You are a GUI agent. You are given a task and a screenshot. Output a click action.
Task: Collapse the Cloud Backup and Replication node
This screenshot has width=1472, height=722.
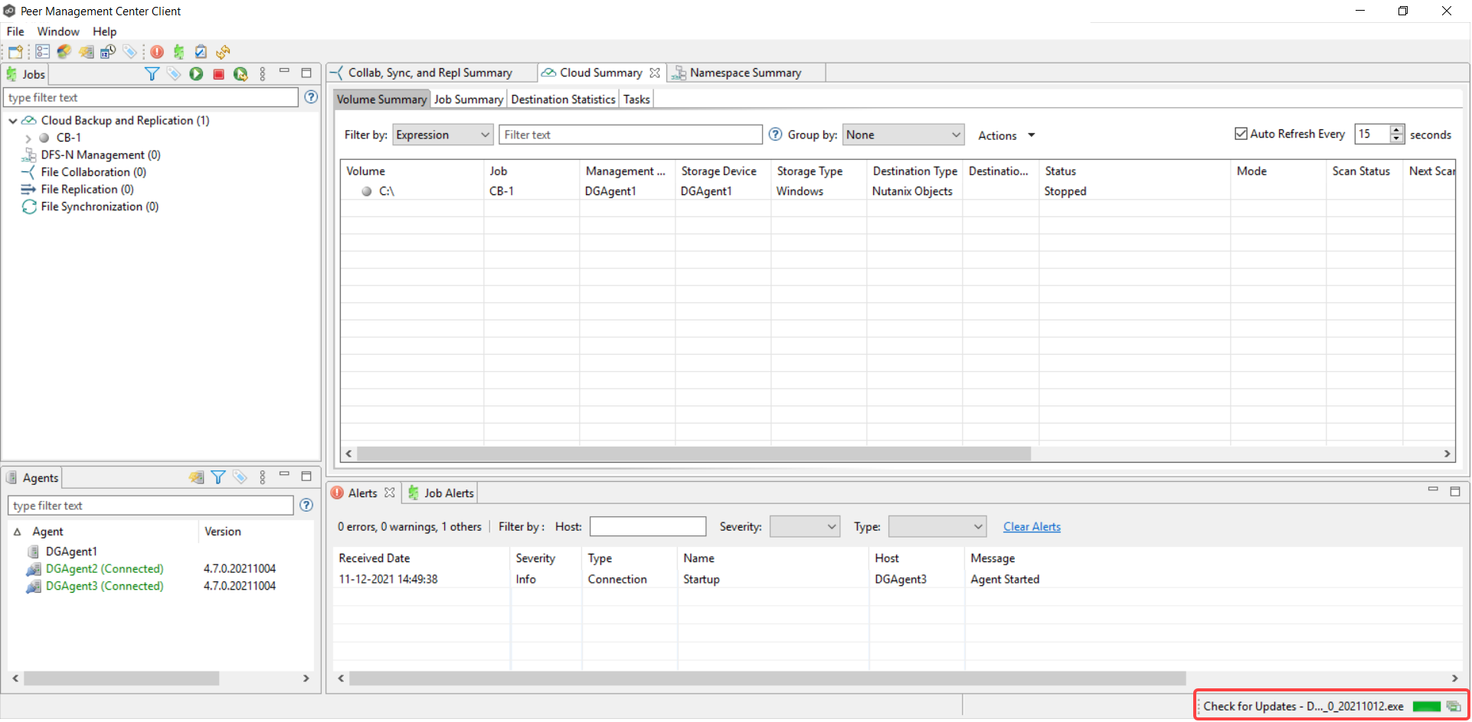click(x=13, y=121)
